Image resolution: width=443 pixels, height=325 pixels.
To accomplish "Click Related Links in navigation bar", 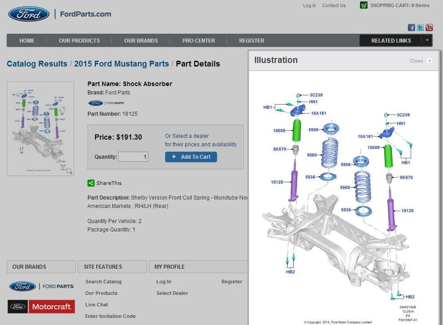I will (x=391, y=41).
